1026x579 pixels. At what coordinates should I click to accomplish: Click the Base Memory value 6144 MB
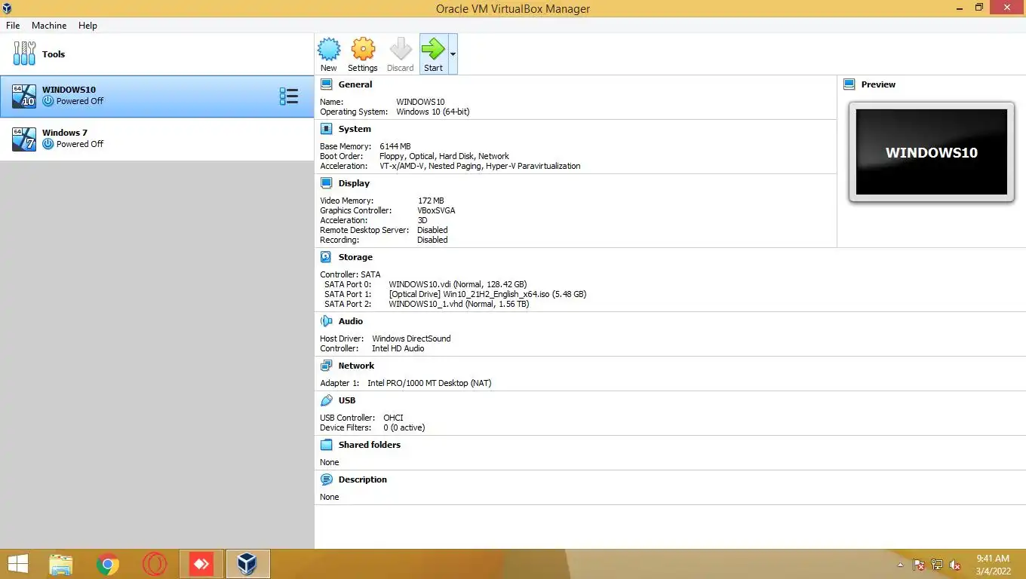(395, 146)
